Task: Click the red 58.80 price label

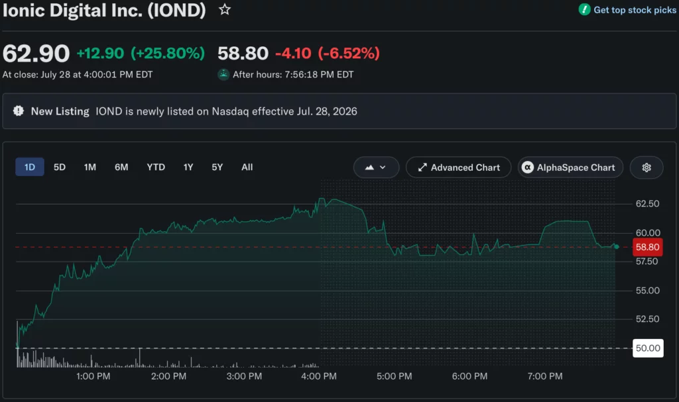Action: [647, 247]
